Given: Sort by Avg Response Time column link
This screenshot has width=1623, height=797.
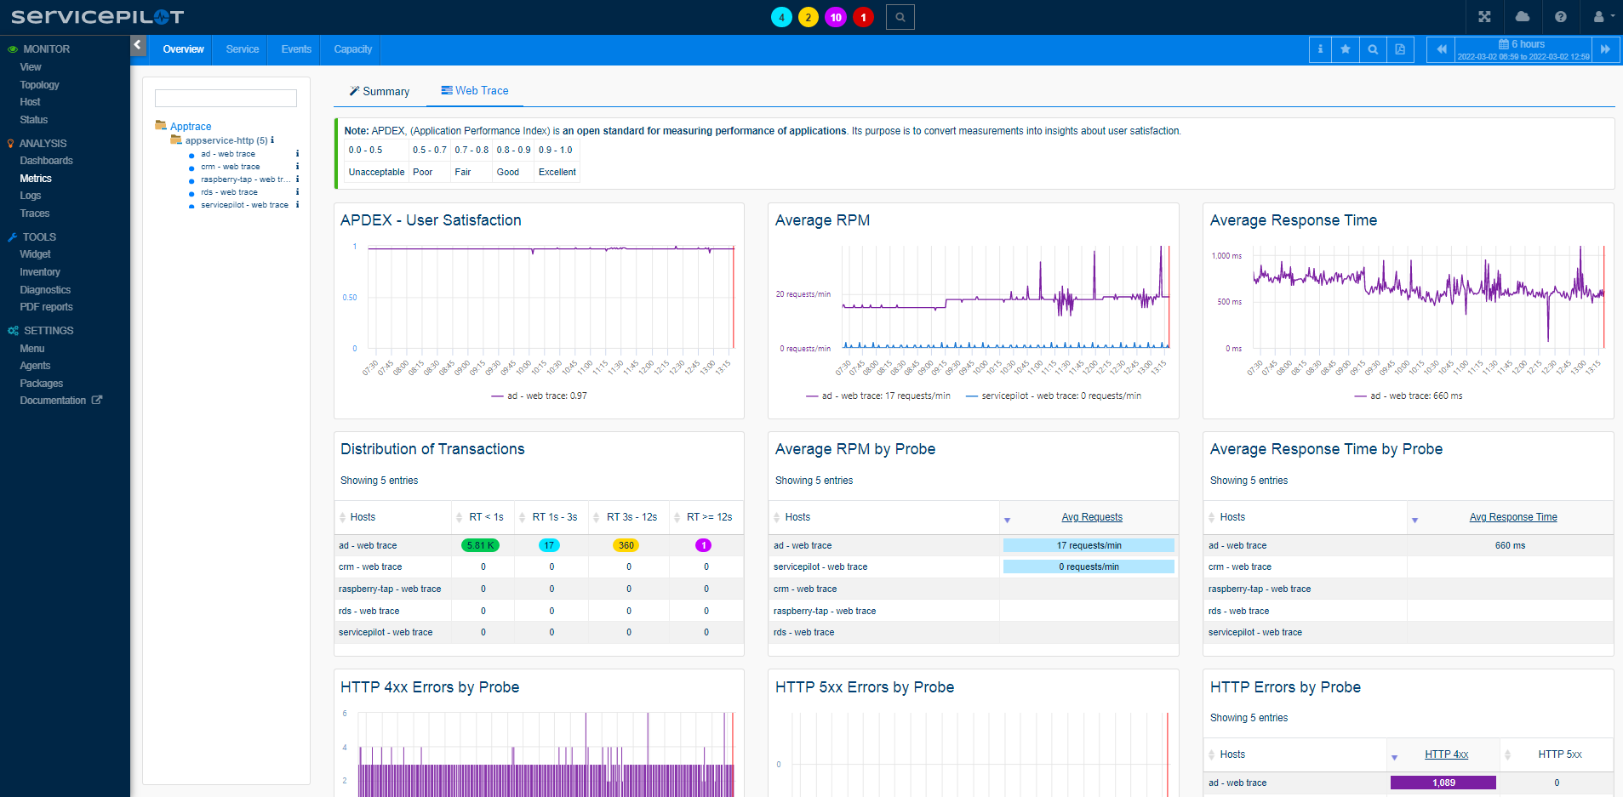Looking at the screenshot, I should pyautogui.click(x=1512, y=517).
